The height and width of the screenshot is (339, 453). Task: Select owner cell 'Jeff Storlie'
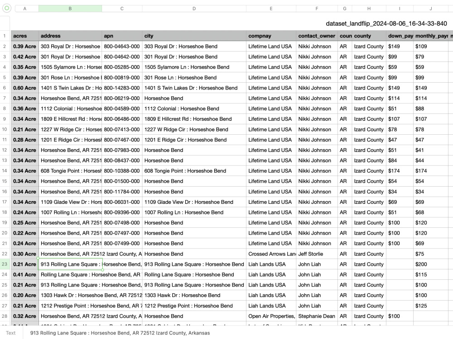(x=317, y=254)
